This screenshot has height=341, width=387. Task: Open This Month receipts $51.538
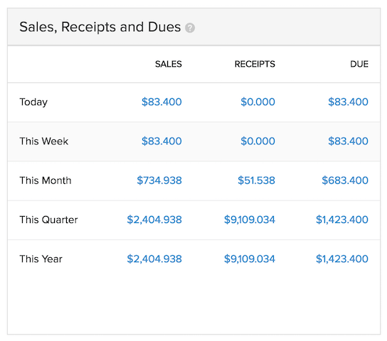(x=256, y=180)
